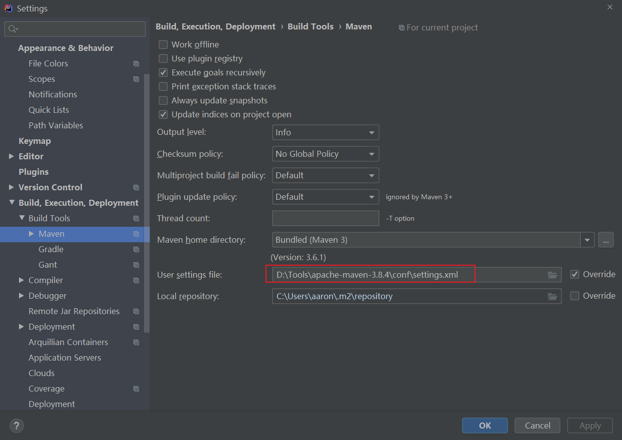Open Multiproject build fail policy dropdown
622x440 pixels.
325,175
